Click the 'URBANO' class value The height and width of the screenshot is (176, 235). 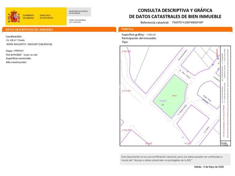coord(19,51)
